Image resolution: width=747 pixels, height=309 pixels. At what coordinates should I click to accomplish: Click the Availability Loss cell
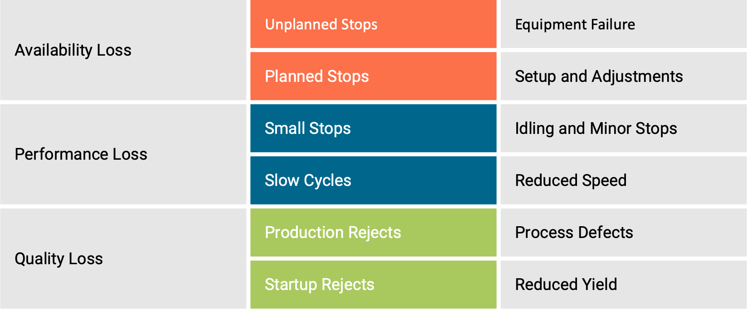pos(123,50)
